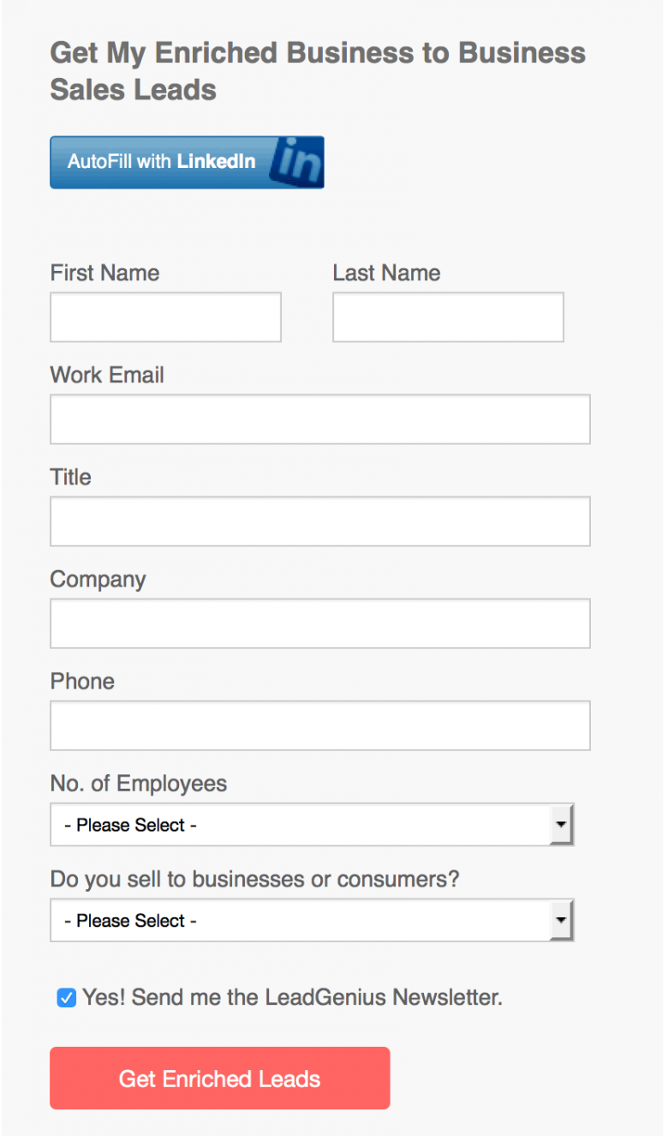
Task: Uncheck the LeadGenius Newsletter checkbox
Action: (66, 997)
